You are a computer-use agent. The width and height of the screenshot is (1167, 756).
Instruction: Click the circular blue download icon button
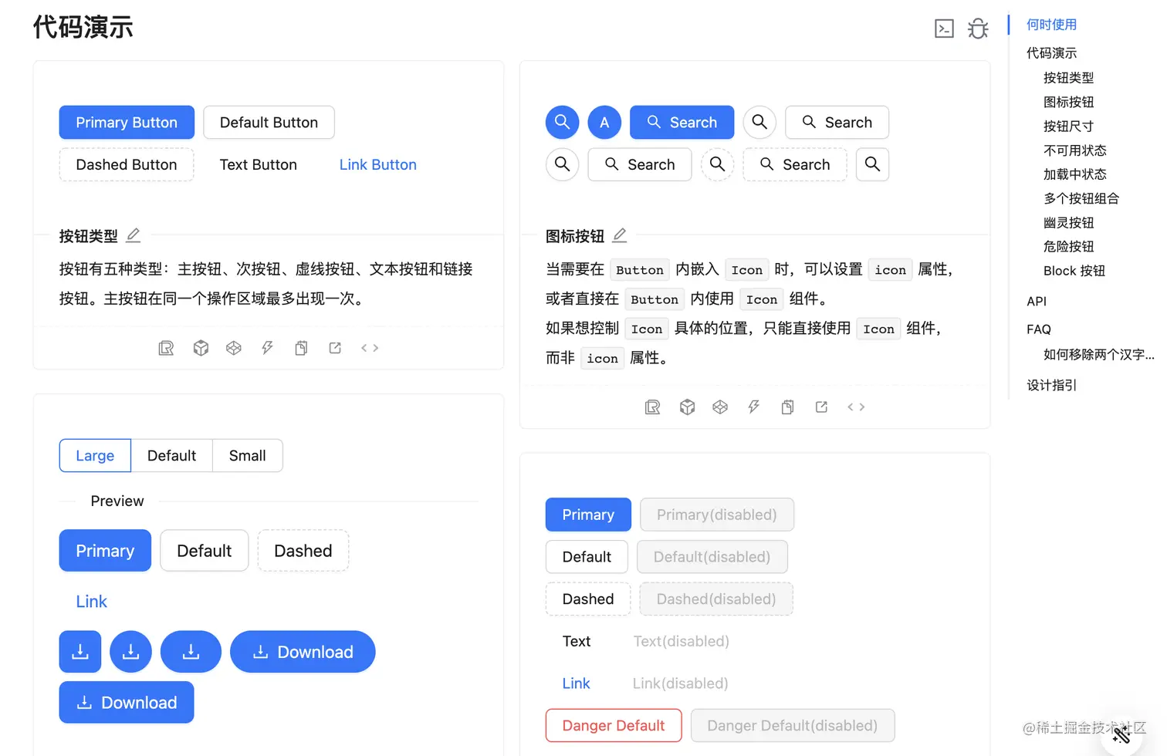pos(130,652)
